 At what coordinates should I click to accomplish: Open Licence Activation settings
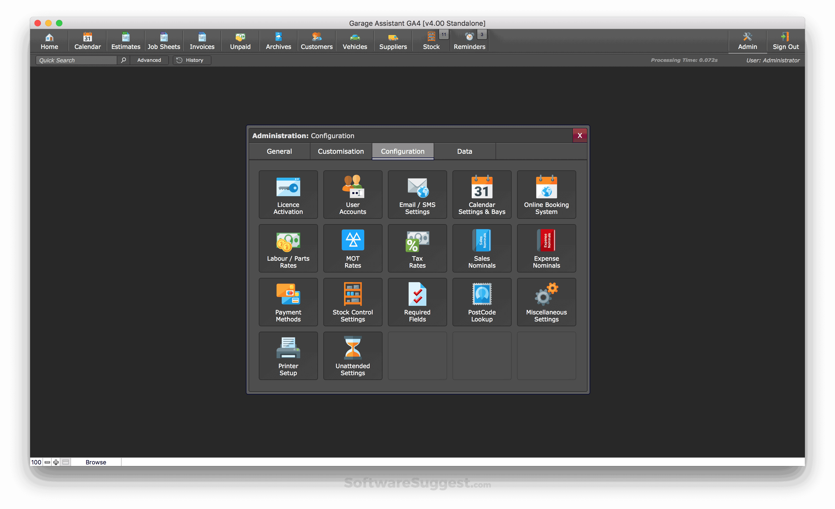(288, 194)
